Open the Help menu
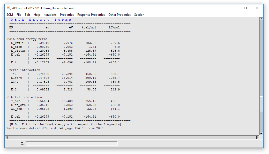Viewport: 269px width, 154px height. pyautogui.click(x=37, y=15)
